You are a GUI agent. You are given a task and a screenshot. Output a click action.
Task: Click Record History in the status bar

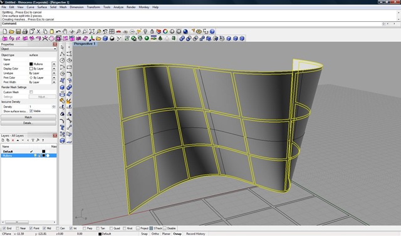tap(195, 233)
